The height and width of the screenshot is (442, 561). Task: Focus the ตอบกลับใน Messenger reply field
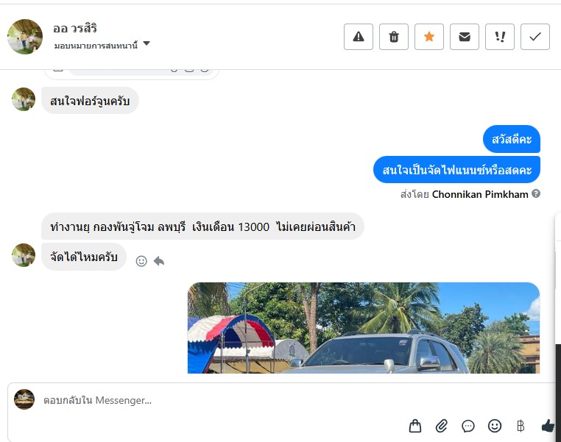pyautogui.click(x=279, y=401)
